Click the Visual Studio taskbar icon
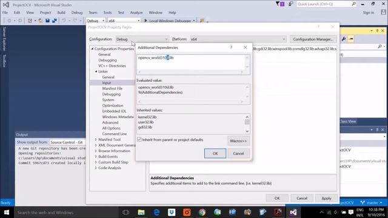The image size is (388, 218). click(x=293, y=213)
